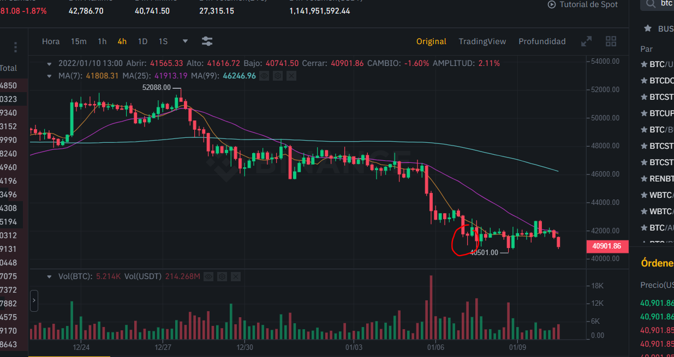
Task: Expand the chart to fullscreen
Action: [586, 41]
